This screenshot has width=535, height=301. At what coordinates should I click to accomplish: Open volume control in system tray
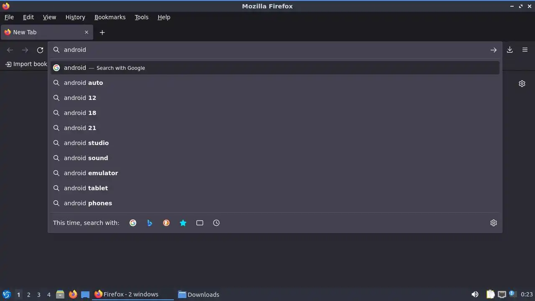[475, 294]
